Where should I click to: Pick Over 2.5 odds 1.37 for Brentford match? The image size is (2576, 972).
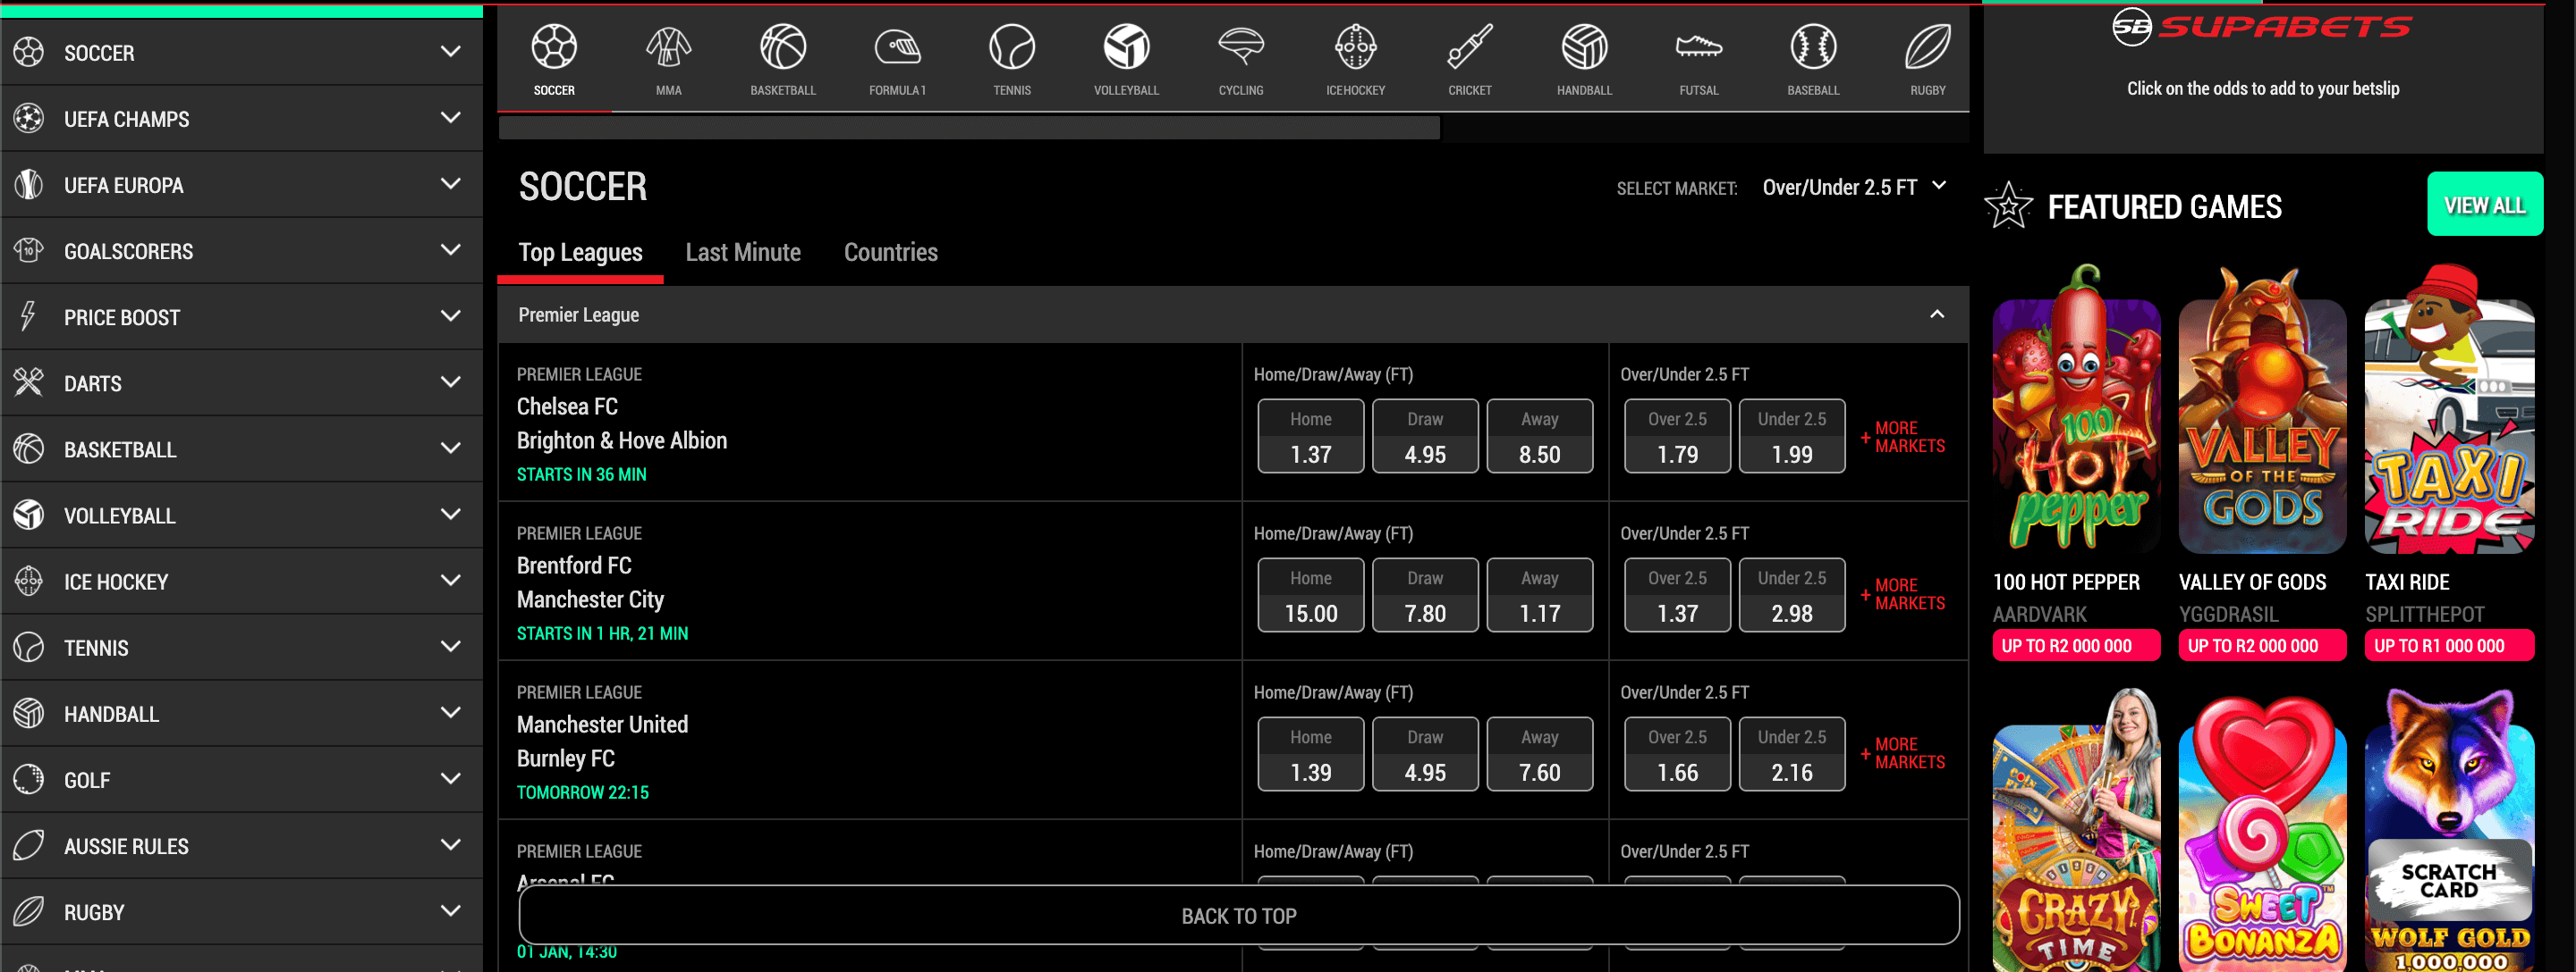click(1677, 595)
